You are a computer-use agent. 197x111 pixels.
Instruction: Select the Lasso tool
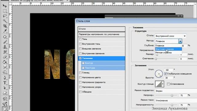5,16
